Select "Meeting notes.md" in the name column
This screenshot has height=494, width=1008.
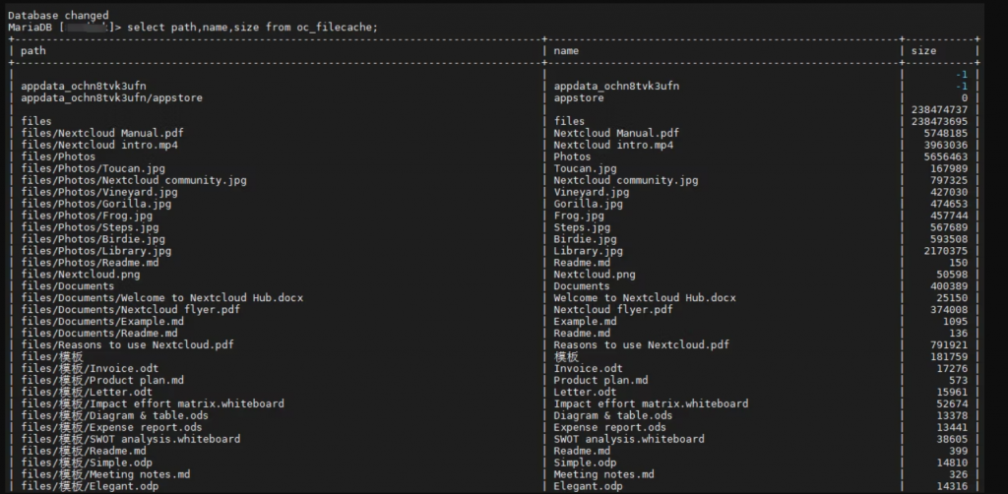coord(603,474)
